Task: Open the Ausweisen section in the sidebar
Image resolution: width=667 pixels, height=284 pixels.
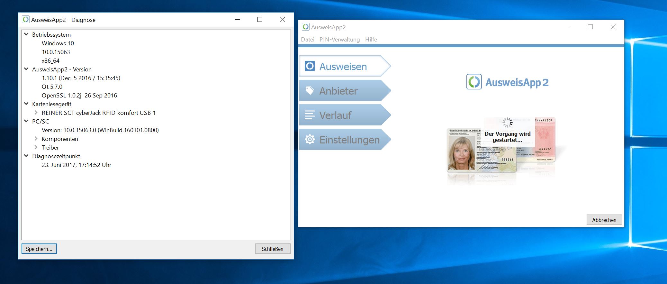Action: [345, 66]
